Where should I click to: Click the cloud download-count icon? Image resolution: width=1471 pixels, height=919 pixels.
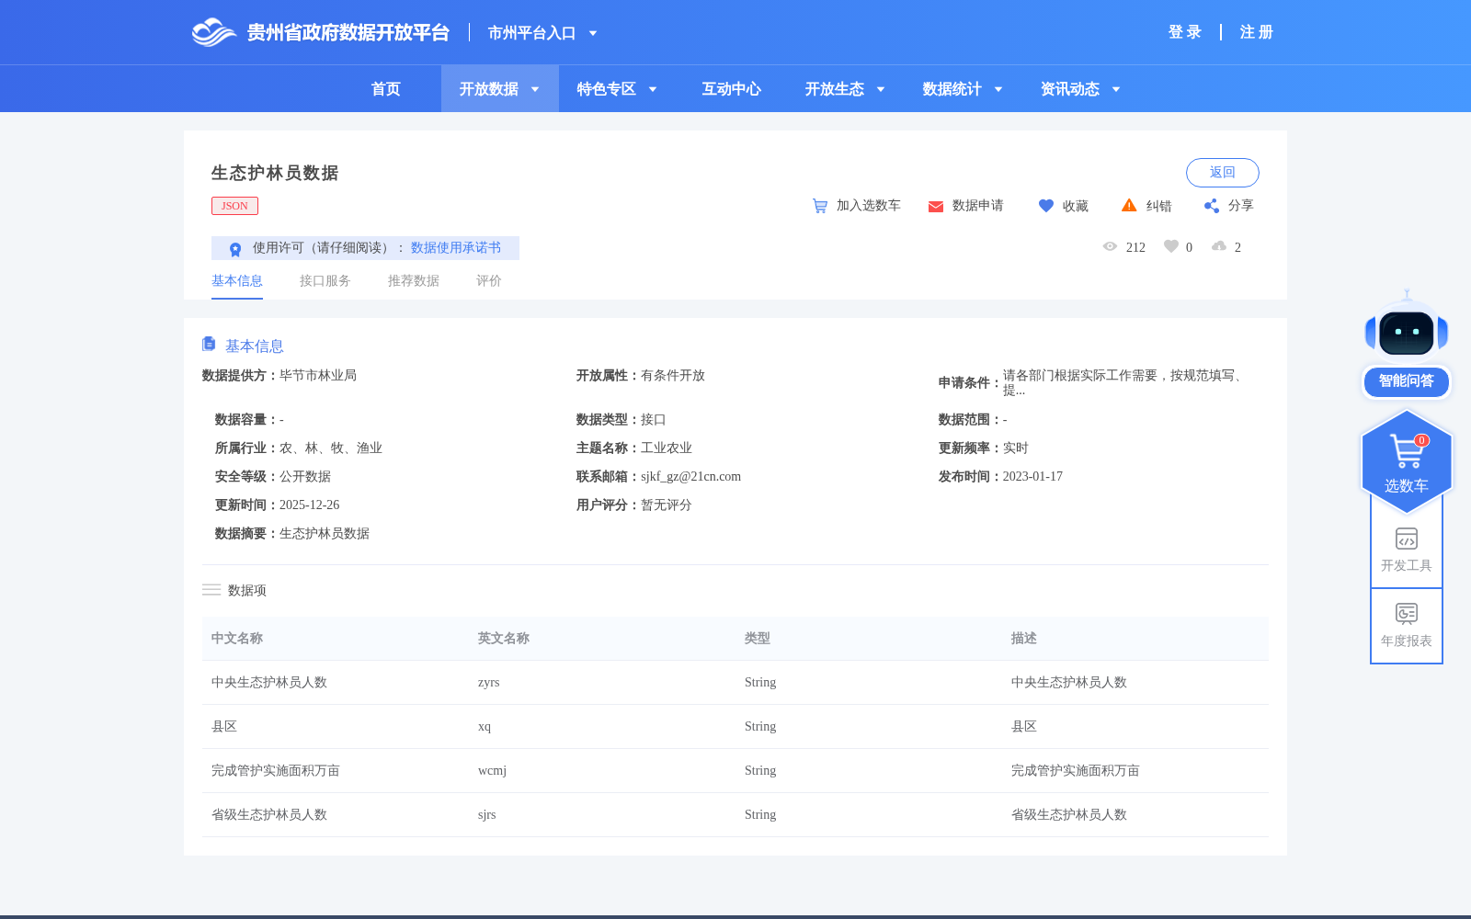(1219, 246)
